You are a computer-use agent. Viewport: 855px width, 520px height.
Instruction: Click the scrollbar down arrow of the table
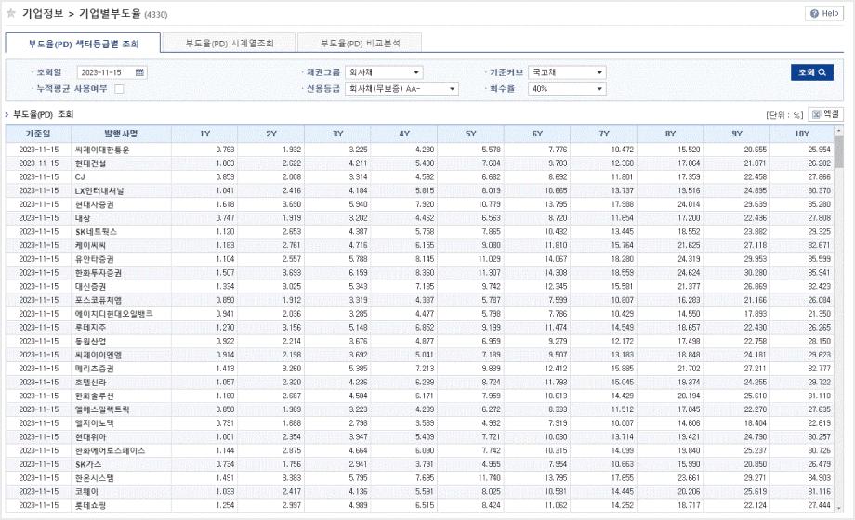tap(838, 508)
